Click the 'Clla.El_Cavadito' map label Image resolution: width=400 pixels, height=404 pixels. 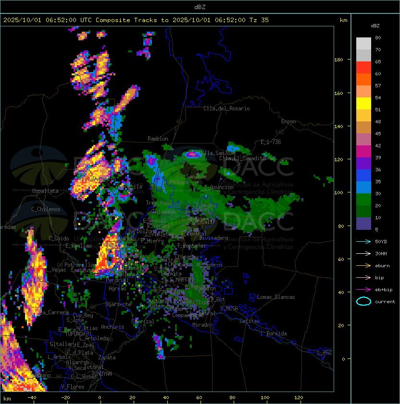pos(242,158)
